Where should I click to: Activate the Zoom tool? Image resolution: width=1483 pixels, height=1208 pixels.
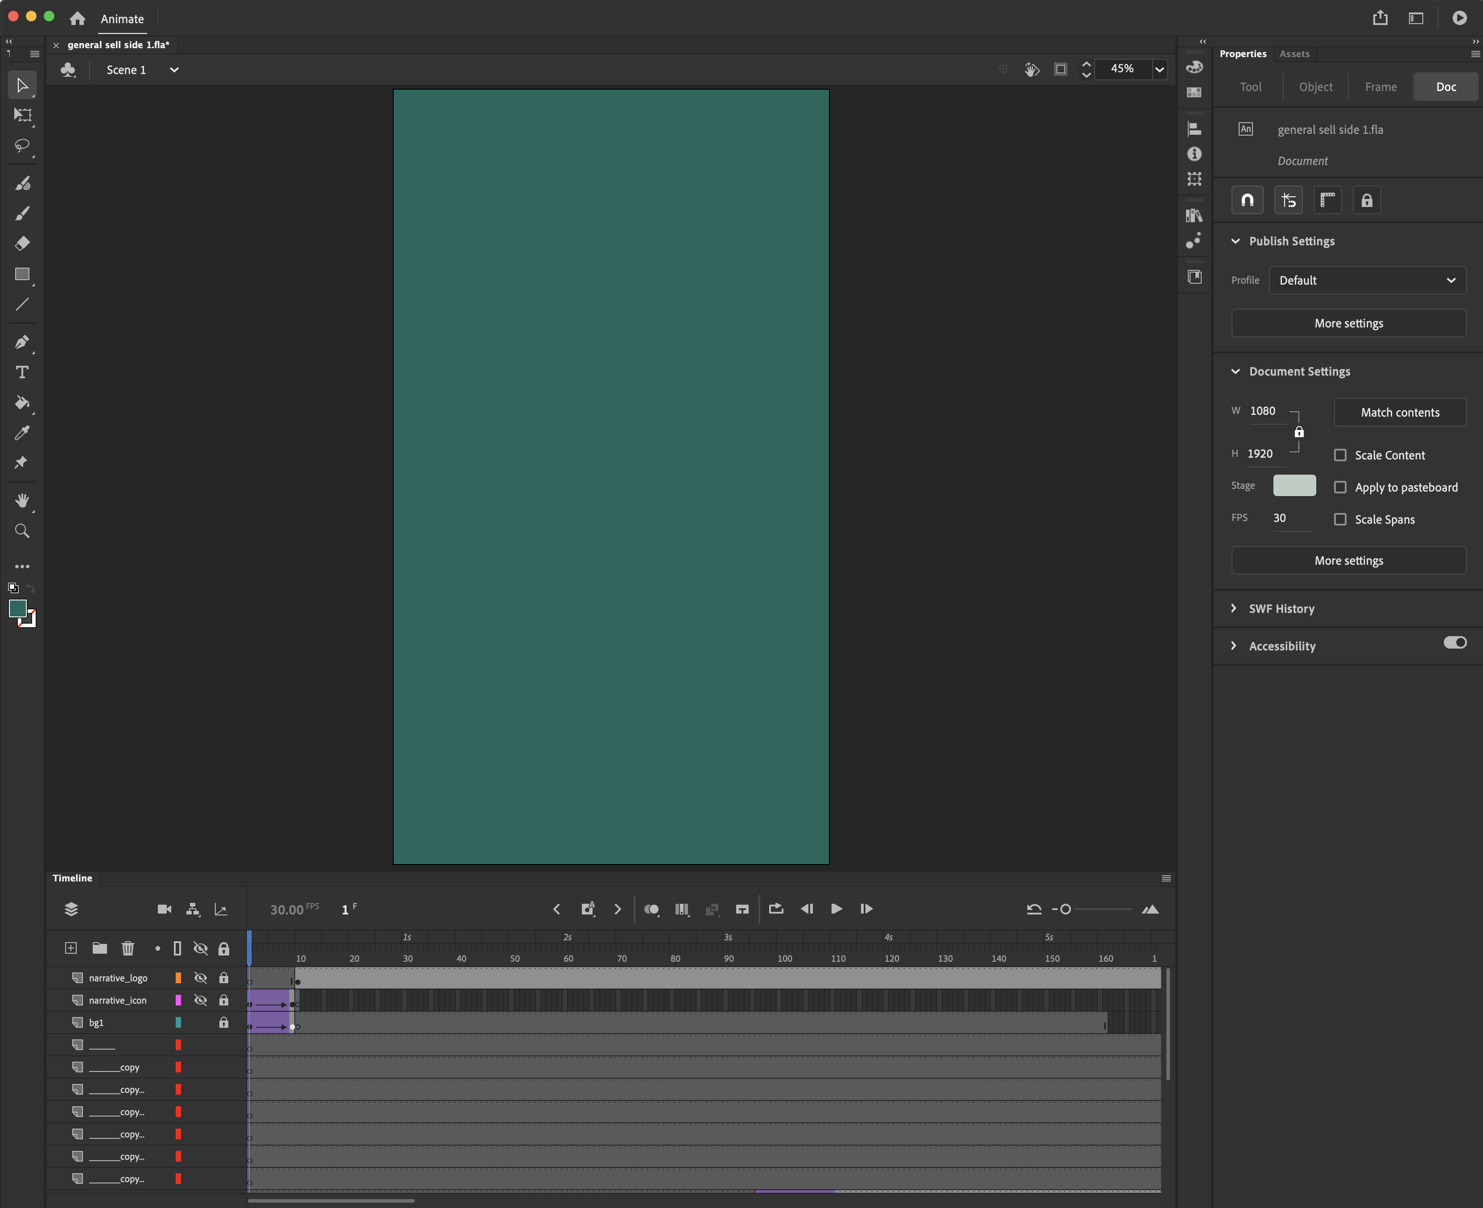click(x=22, y=531)
